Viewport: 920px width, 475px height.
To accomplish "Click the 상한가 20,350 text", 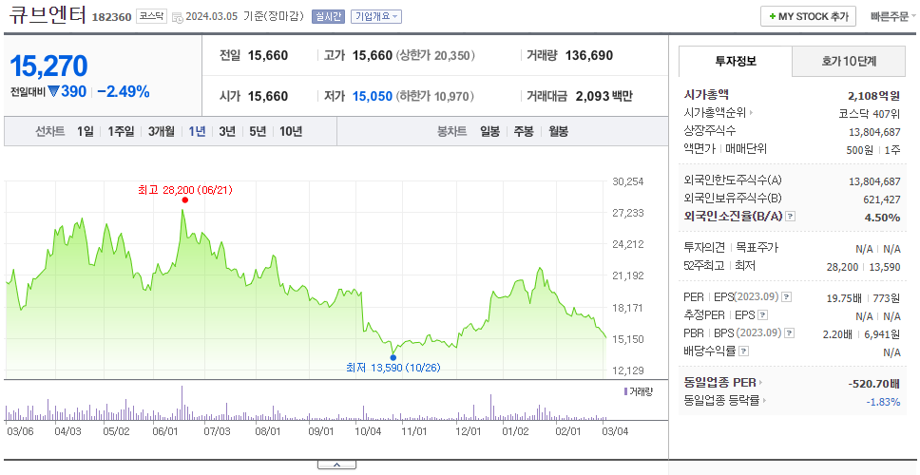I will coord(435,56).
